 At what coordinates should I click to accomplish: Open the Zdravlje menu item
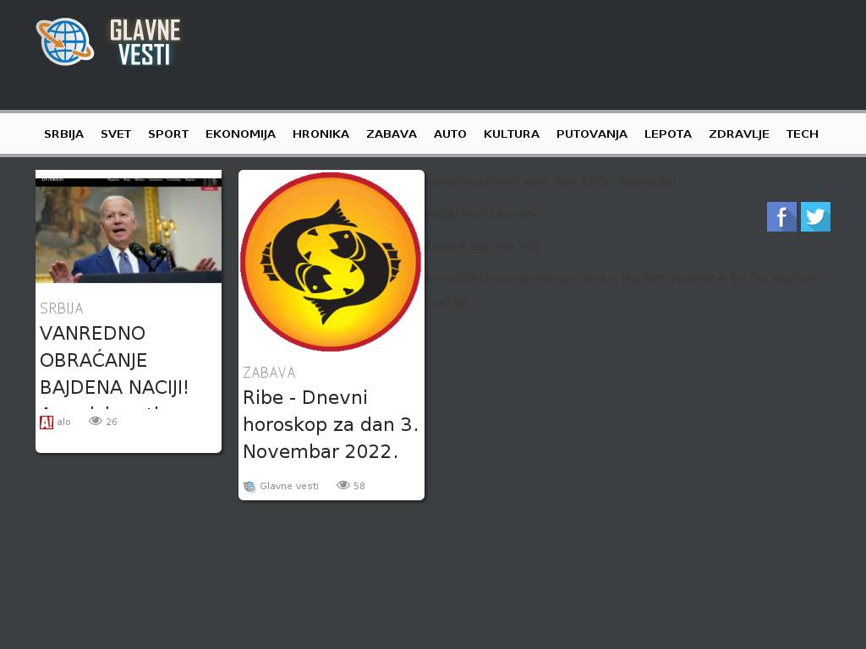pyautogui.click(x=738, y=134)
